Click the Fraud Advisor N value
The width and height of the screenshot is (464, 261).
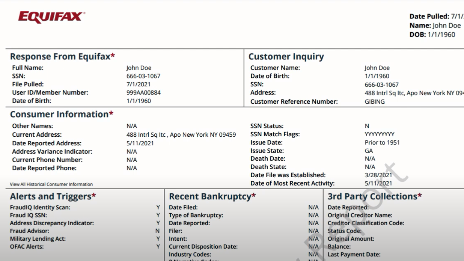(x=157, y=231)
